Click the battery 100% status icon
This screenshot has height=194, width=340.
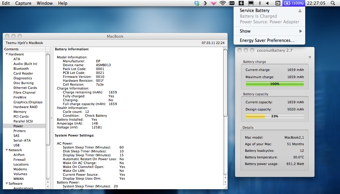tap(294, 3)
